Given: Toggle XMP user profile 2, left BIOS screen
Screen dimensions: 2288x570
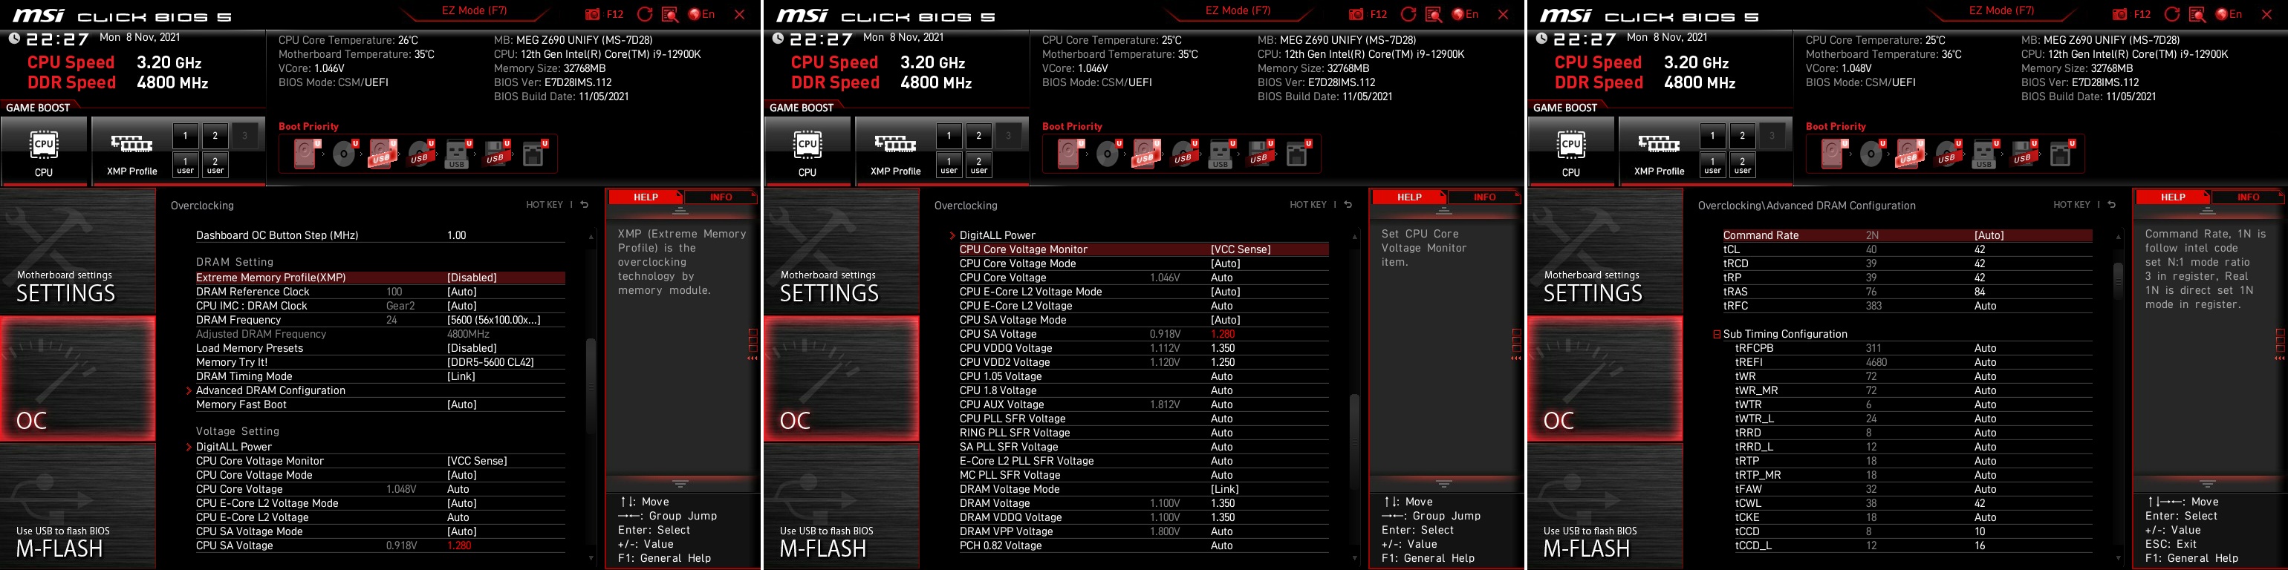Looking at the screenshot, I should (x=215, y=166).
